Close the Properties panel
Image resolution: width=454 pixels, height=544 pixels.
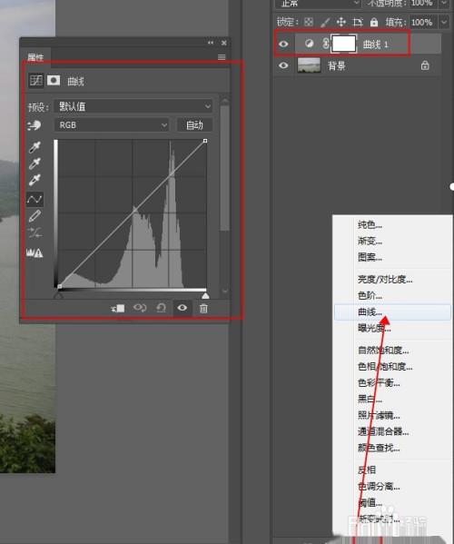pyautogui.click(x=224, y=43)
